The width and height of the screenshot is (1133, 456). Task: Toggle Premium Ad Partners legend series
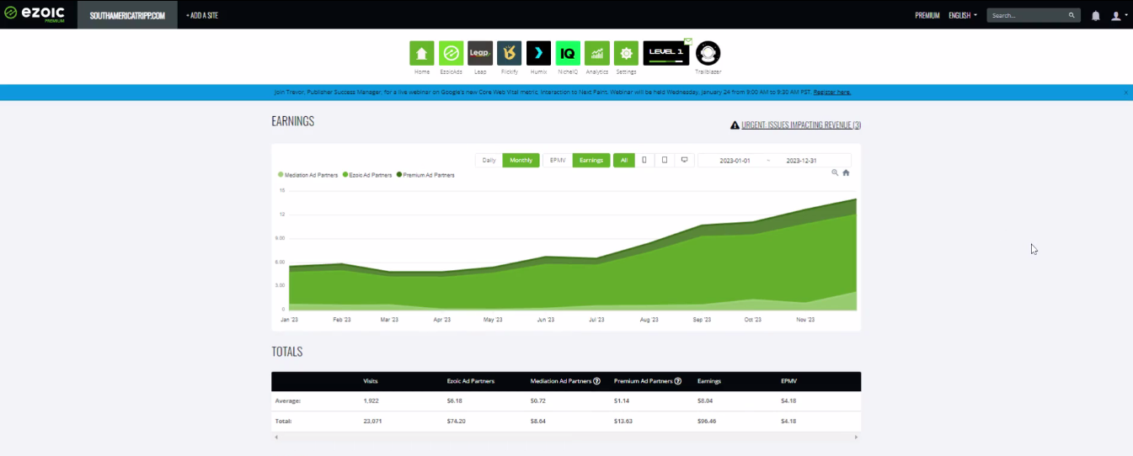pos(425,175)
